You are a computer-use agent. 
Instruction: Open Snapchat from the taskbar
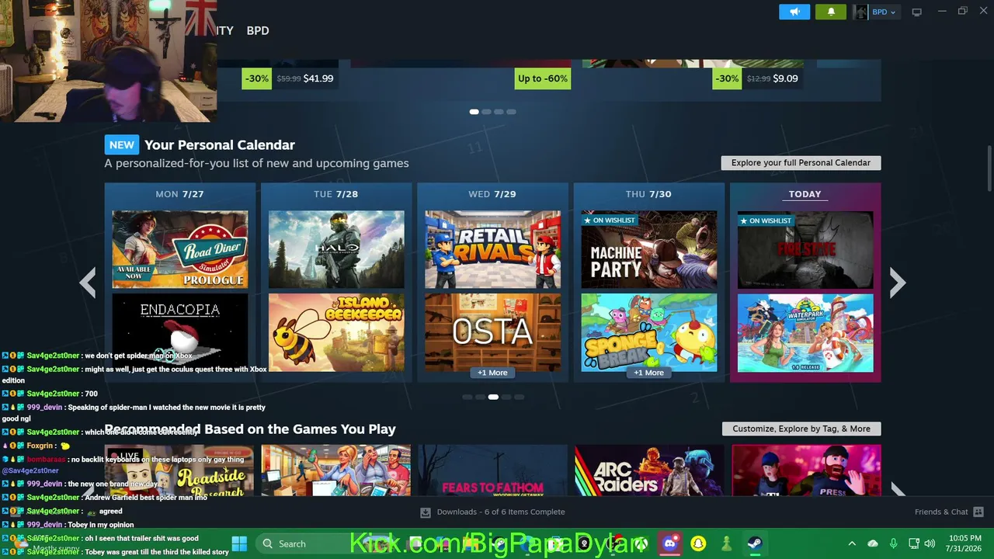(x=698, y=543)
